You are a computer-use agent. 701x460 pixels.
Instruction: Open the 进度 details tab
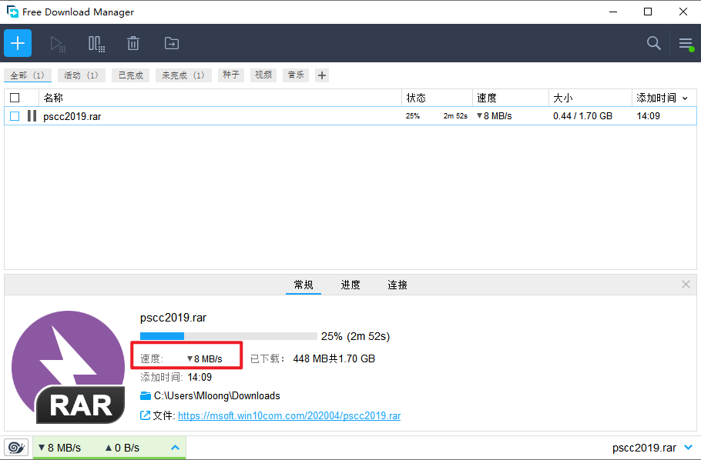pos(350,285)
